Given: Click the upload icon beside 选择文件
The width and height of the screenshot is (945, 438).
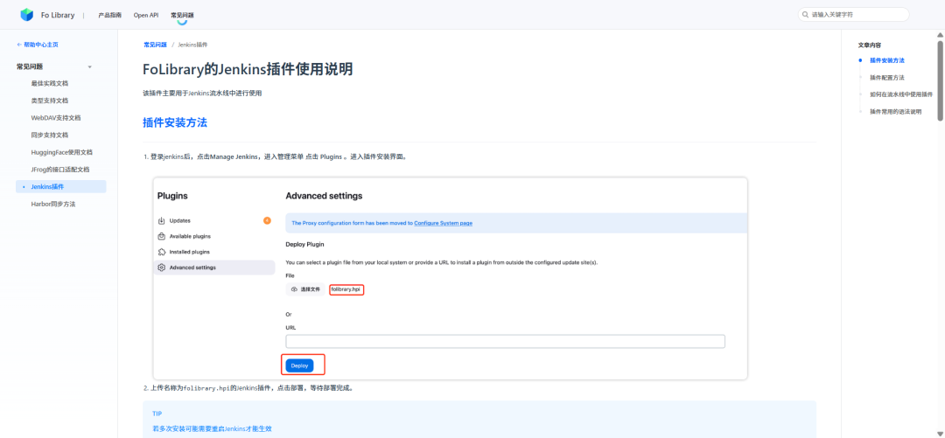Looking at the screenshot, I should click(x=294, y=289).
